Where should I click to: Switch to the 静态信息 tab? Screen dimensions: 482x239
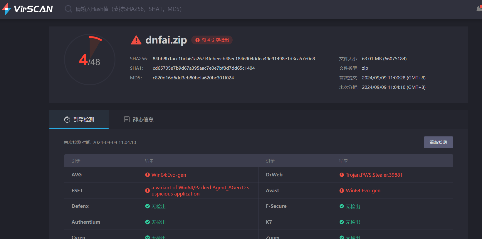click(x=139, y=119)
